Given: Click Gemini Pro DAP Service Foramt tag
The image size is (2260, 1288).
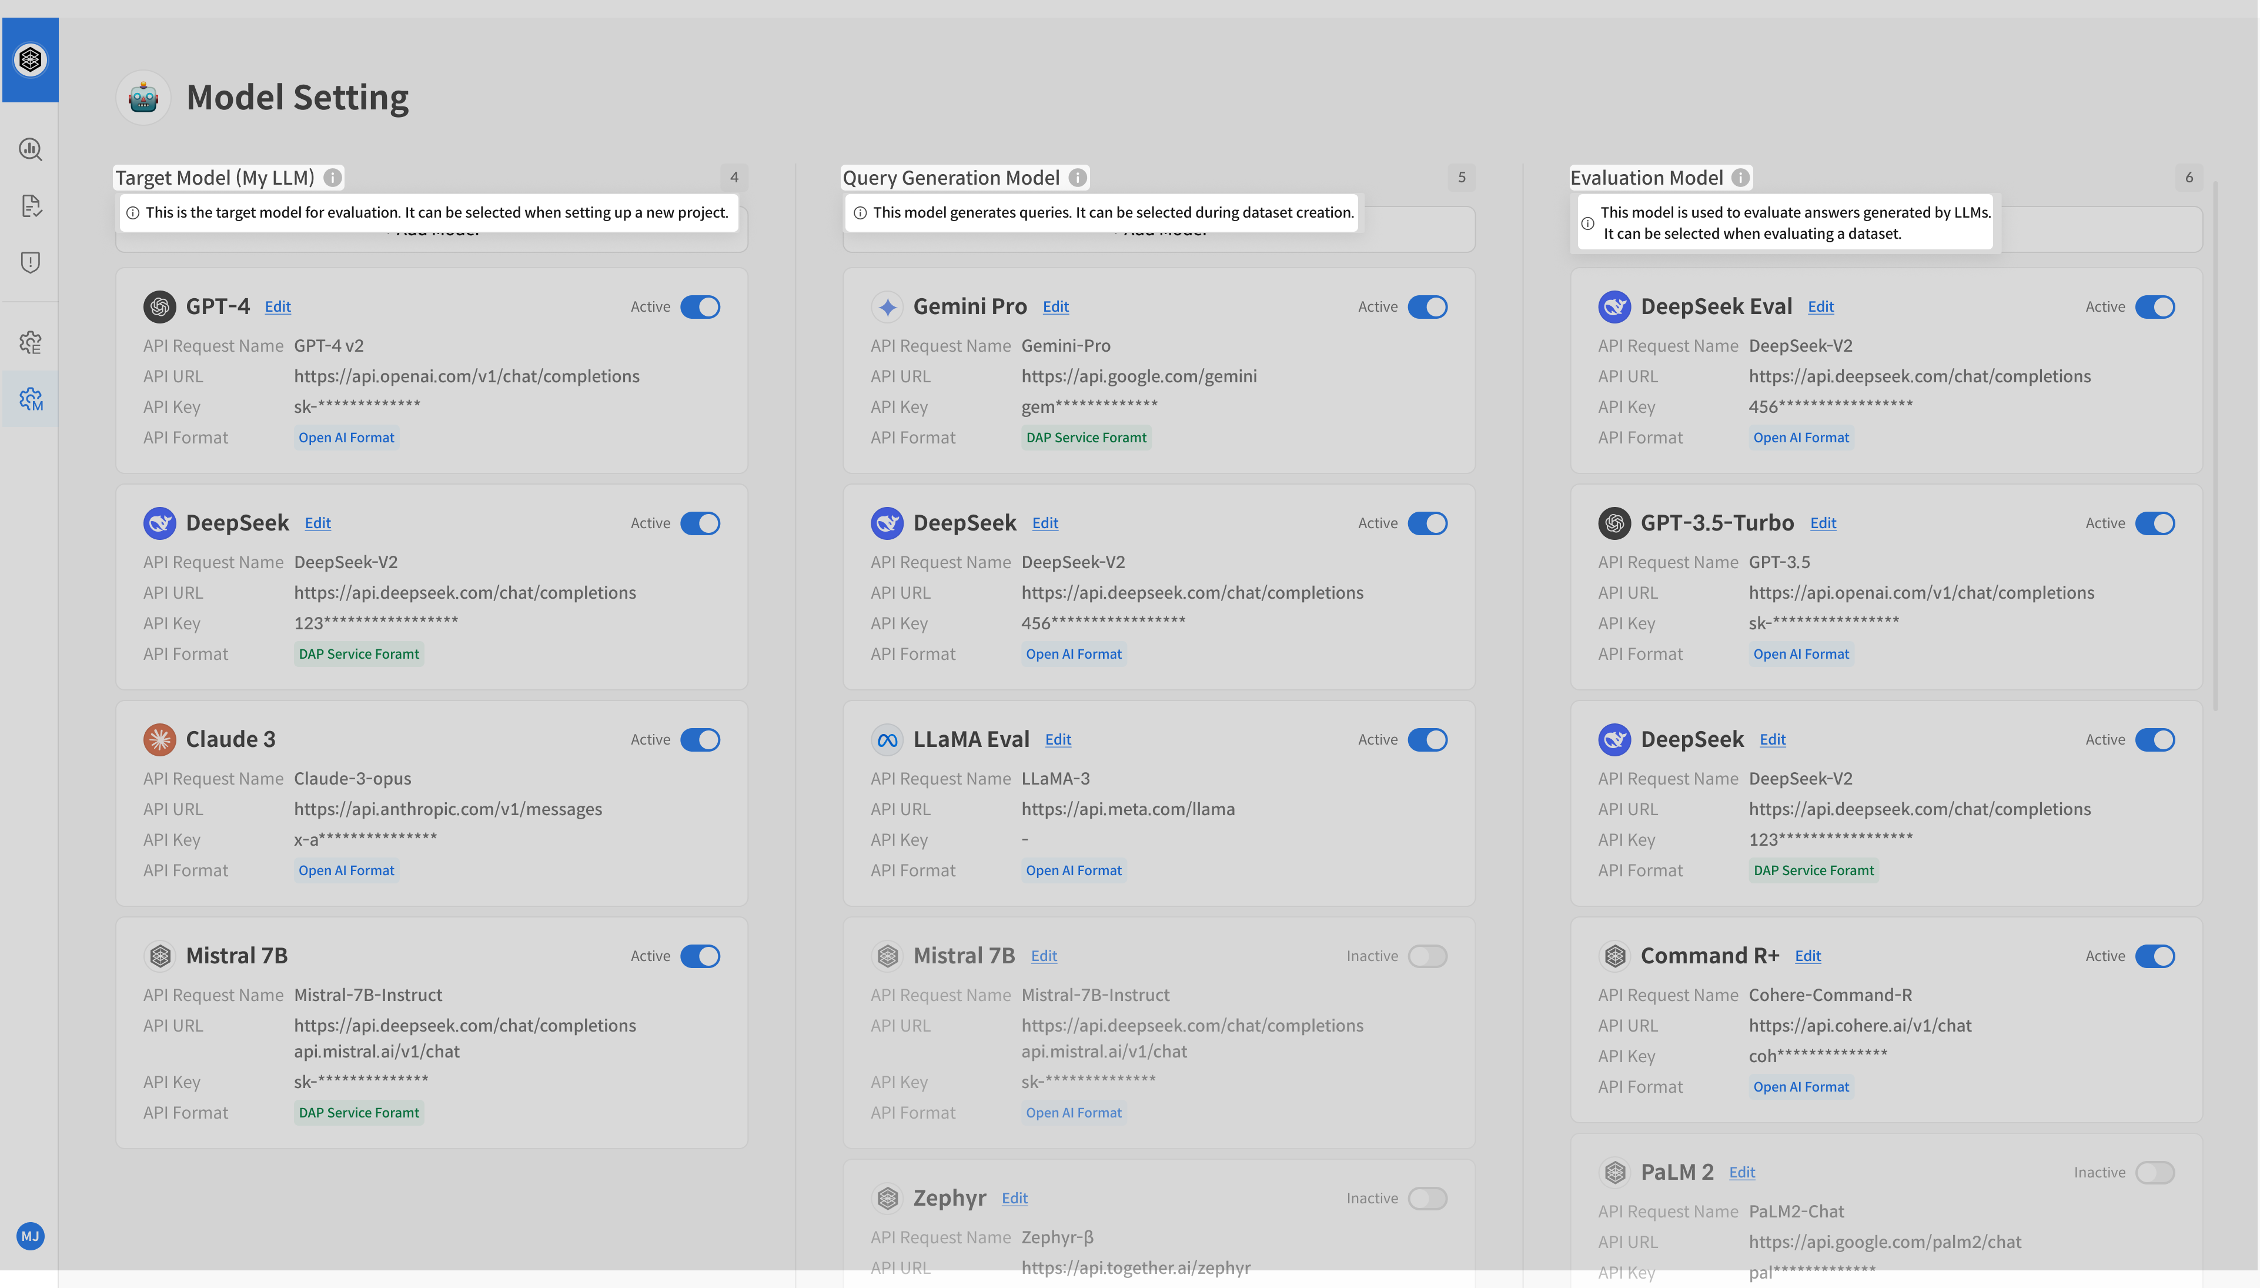Looking at the screenshot, I should 1086,438.
